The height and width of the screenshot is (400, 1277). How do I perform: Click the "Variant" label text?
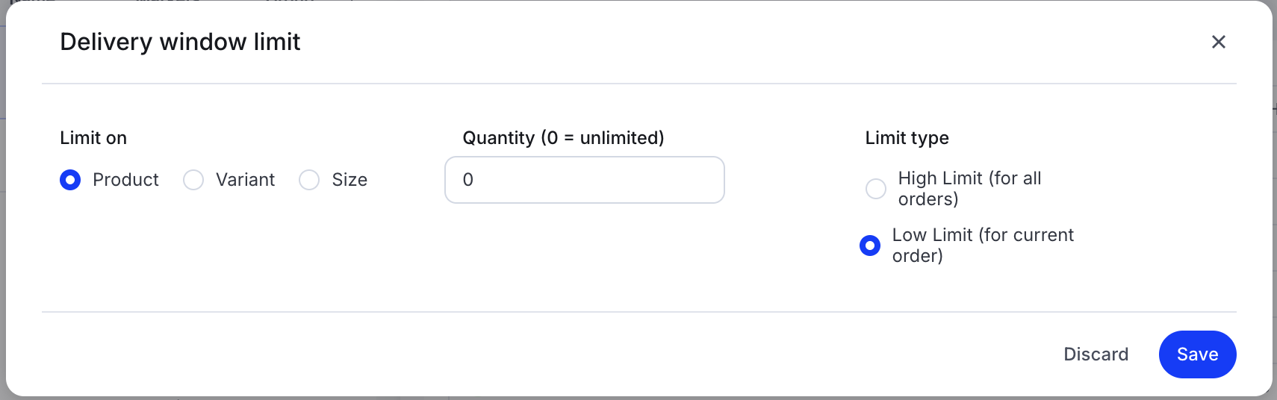click(245, 180)
